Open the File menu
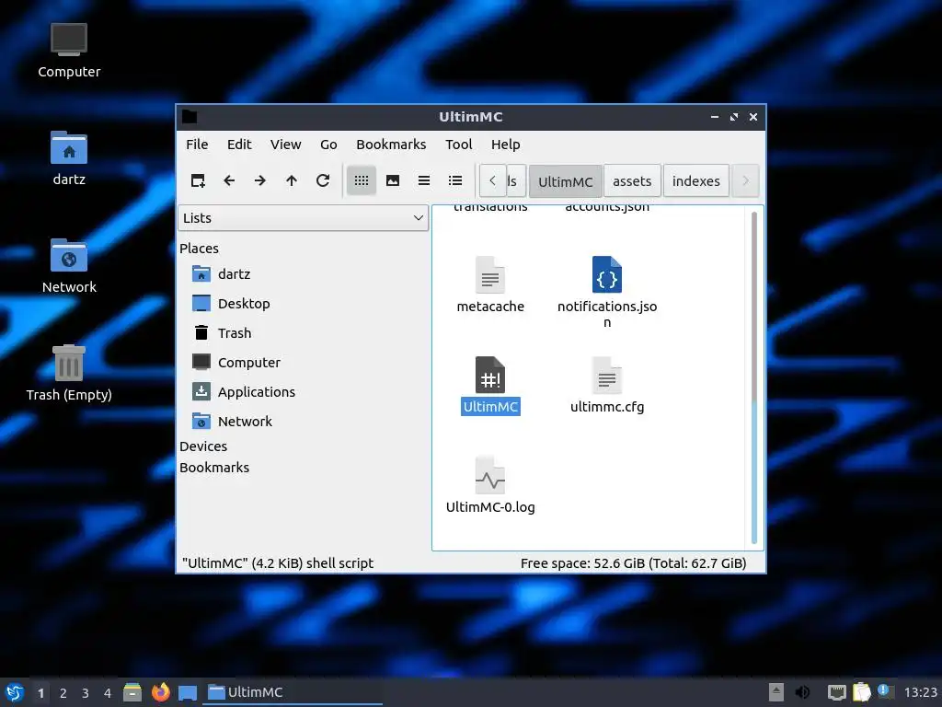This screenshot has height=707, width=942. pyautogui.click(x=197, y=145)
